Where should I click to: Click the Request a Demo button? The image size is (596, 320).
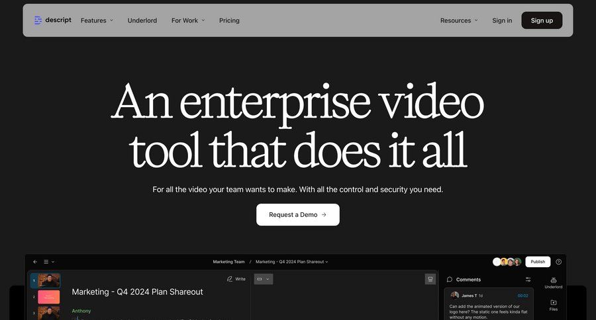coord(297,214)
